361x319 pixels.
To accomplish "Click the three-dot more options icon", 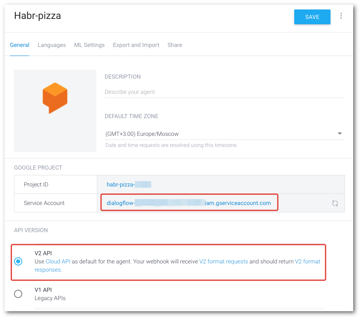I will (341, 16).
